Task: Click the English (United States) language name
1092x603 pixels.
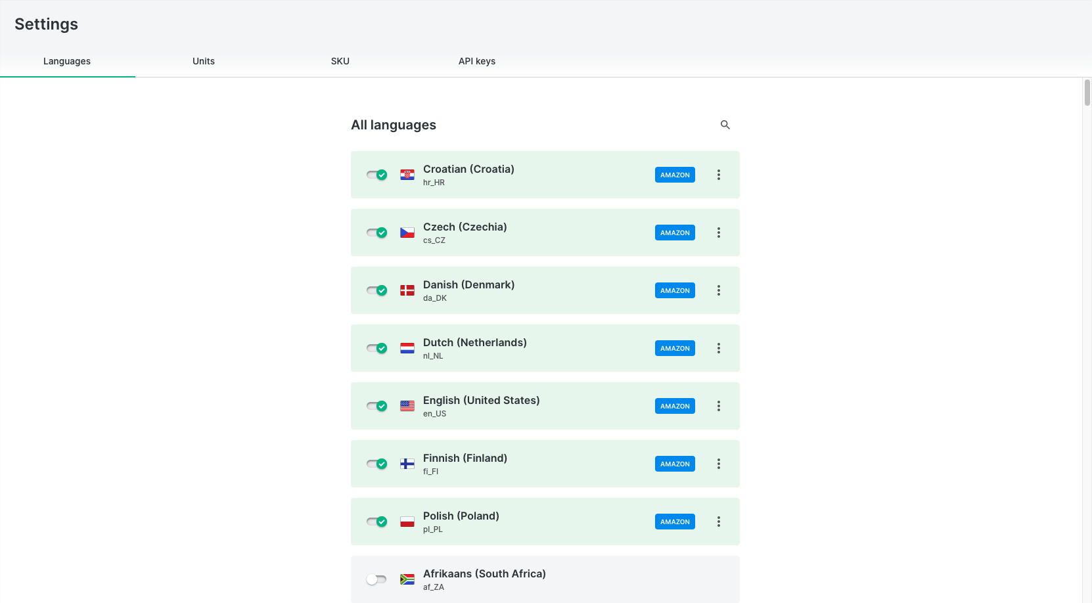Action: pos(482,400)
